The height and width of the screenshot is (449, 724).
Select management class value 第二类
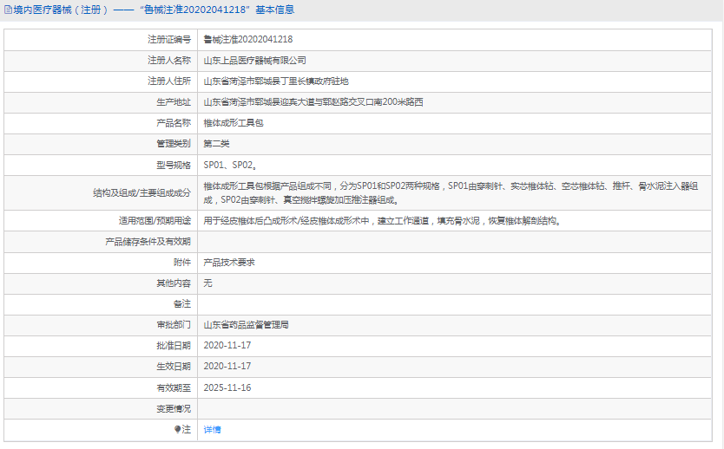[216, 144]
